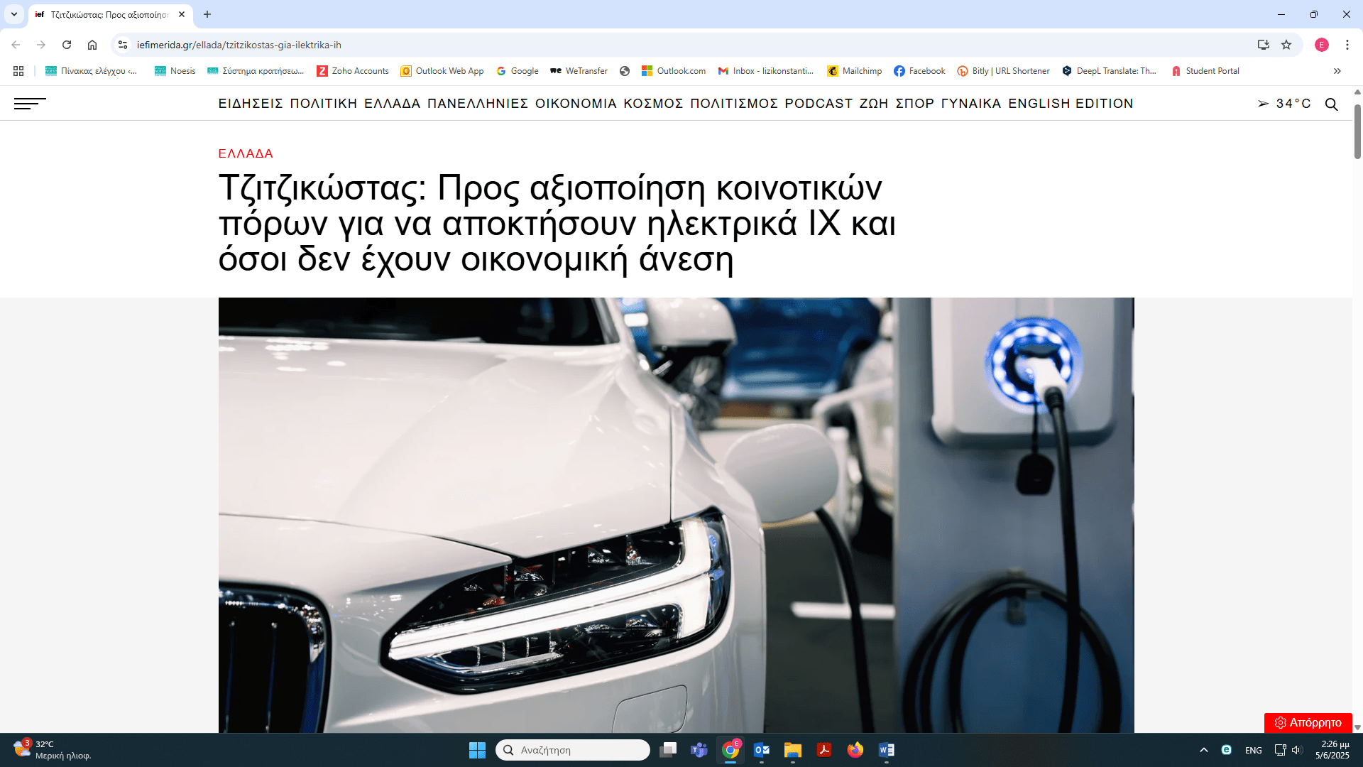Click the Windows taskbar search field
1363x767 pixels.
pos(573,750)
